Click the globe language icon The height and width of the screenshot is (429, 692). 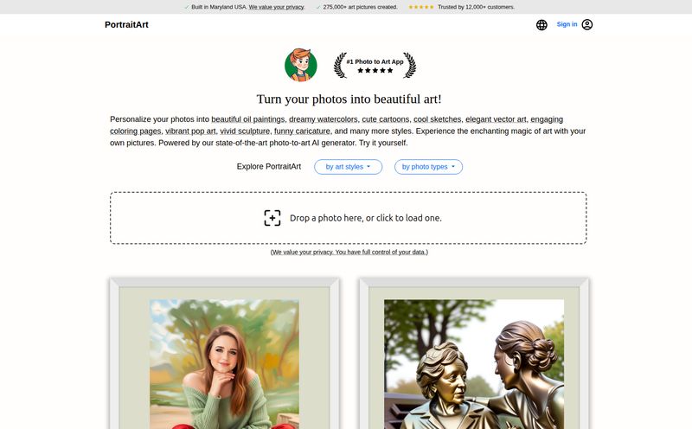coord(541,25)
